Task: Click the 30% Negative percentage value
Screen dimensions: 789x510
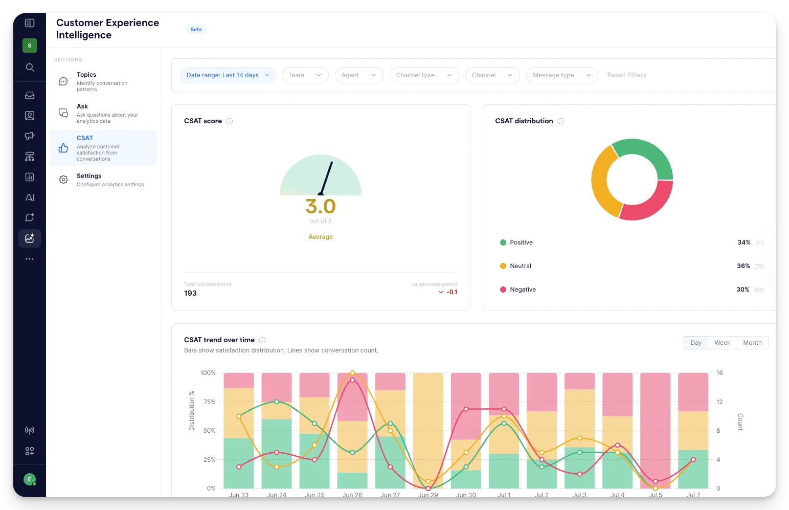Action: pos(743,290)
